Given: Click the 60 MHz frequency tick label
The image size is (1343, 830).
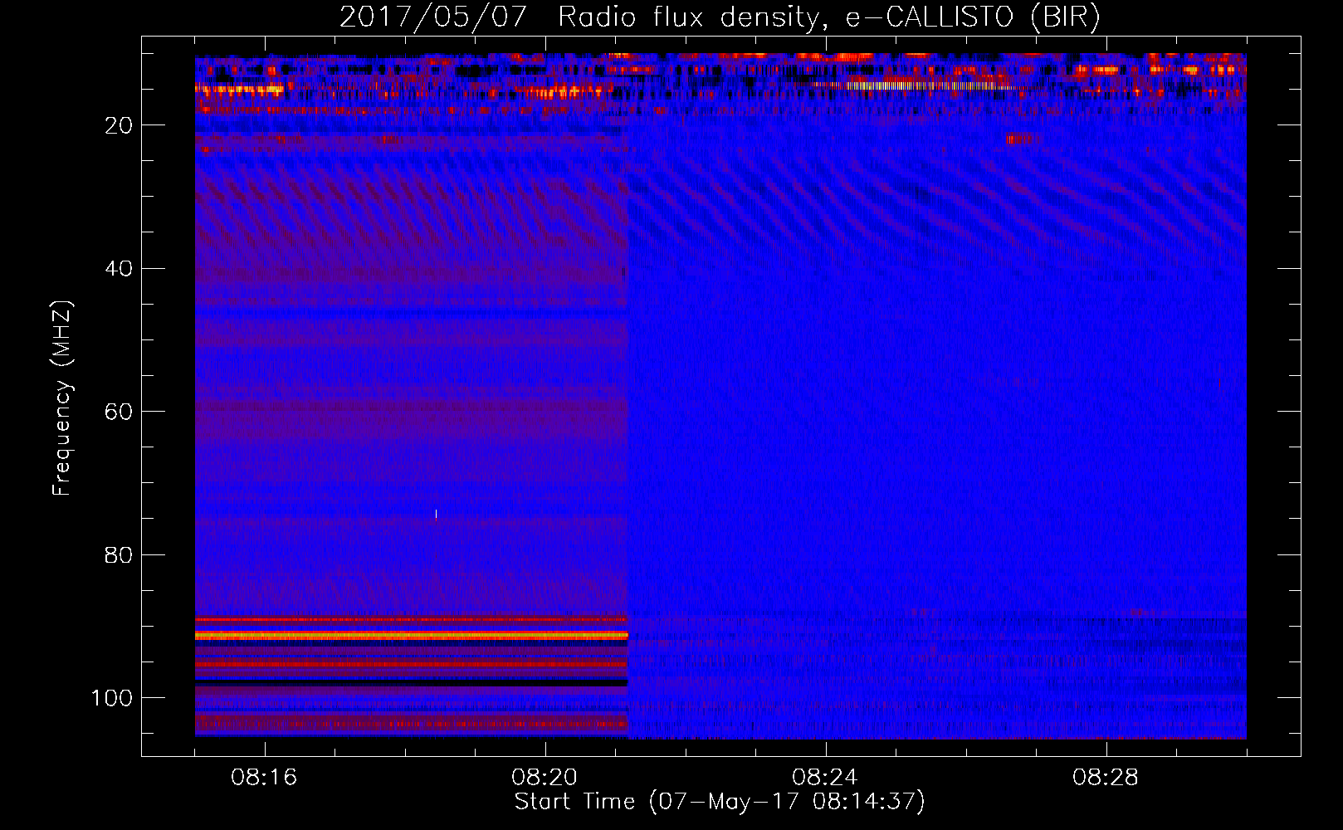Looking at the screenshot, I should (x=120, y=412).
